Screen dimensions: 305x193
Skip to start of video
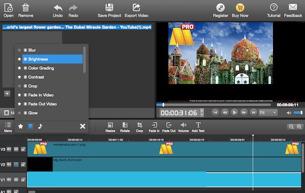(x=215, y=113)
